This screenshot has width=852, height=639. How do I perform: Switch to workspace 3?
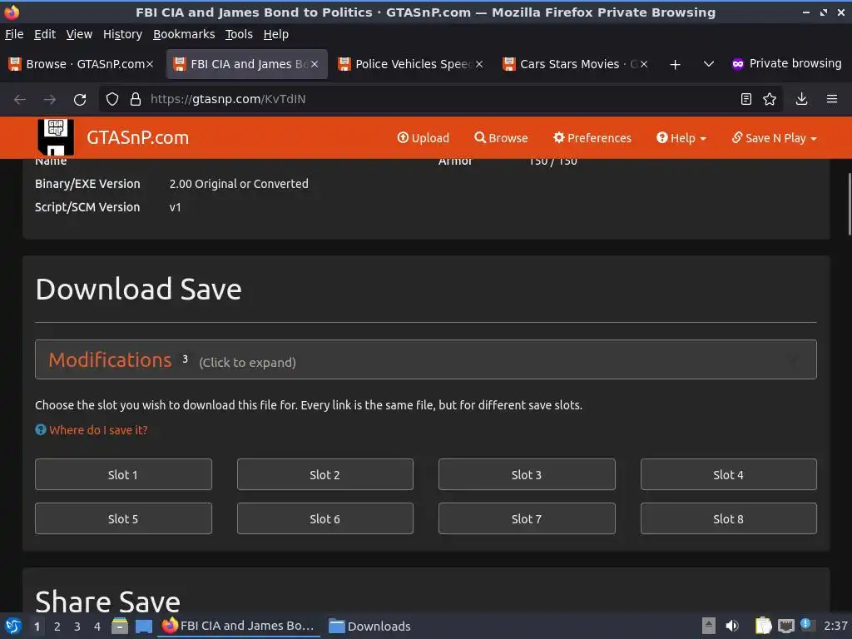coord(77,627)
